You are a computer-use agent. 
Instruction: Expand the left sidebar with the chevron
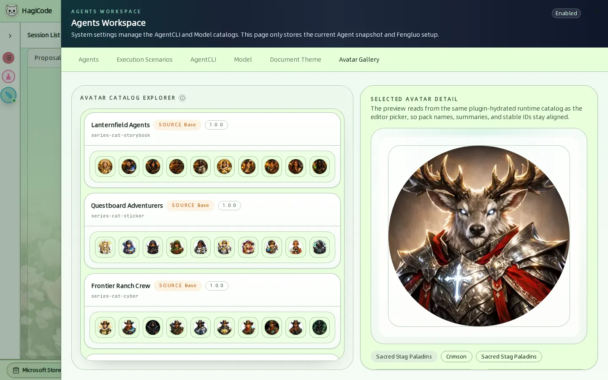[x=10, y=36]
